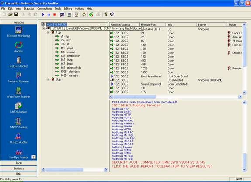Pause the scan with the pause button
251x182 pixels.
coord(48,14)
